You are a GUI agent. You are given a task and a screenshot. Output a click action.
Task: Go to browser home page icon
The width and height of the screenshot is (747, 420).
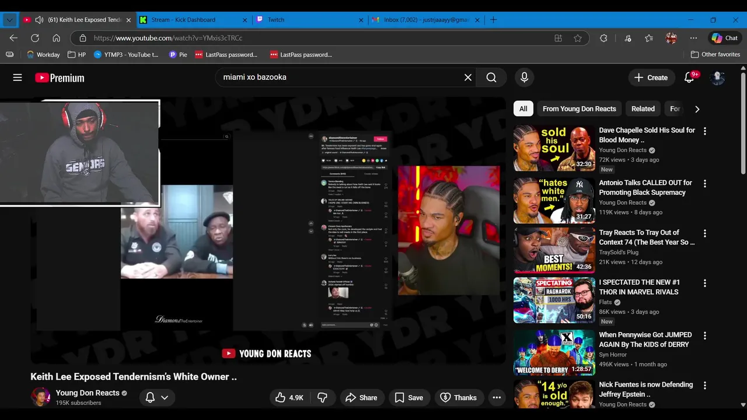pyautogui.click(x=56, y=38)
